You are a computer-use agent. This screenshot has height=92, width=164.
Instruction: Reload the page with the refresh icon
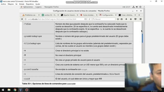click(x=89, y=19)
